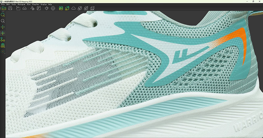This screenshot has width=263, height=138.
Task: Select the connected-nodes tool in sidebar
Action: point(3,39)
